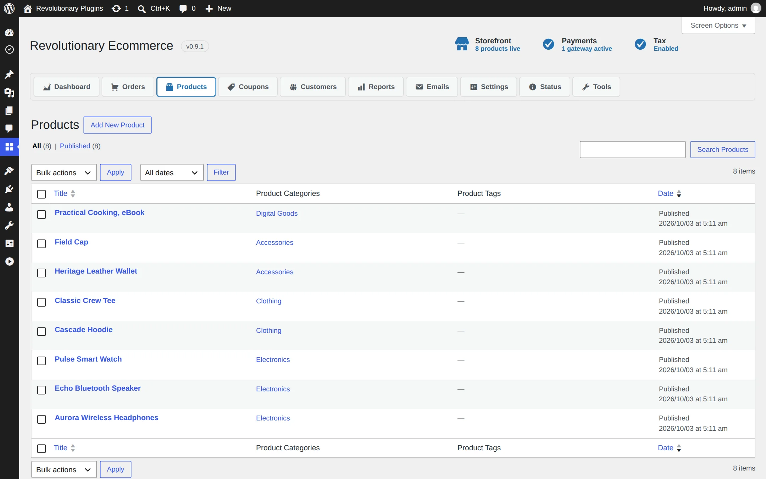The width and height of the screenshot is (766, 479).
Task: Open the Customers tab
Action: tap(312, 87)
